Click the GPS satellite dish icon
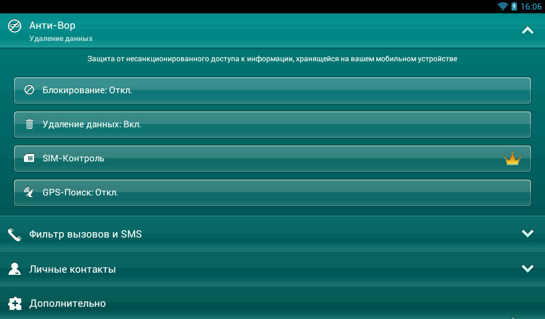 click(30, 192)
